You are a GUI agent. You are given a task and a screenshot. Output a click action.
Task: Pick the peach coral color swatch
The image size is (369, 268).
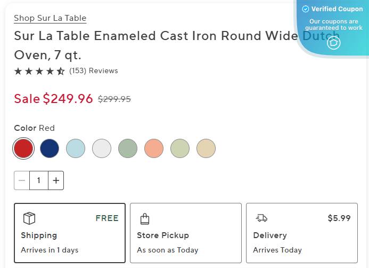click(154, 148)
